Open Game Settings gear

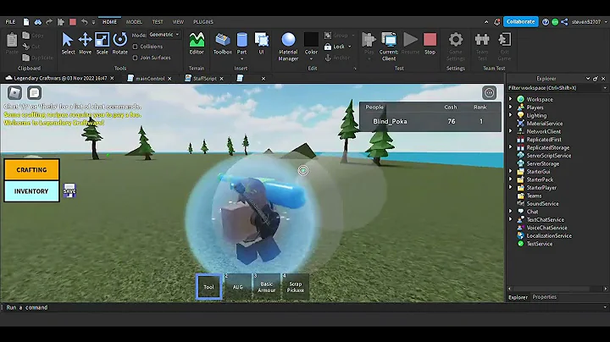(456, 47)
